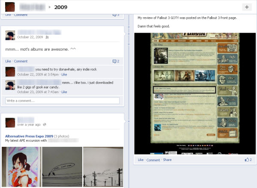The image size is (257, 188).
Task: Click Comment under the Fallout 3 screenshot
Action: [x=153, y=160]
